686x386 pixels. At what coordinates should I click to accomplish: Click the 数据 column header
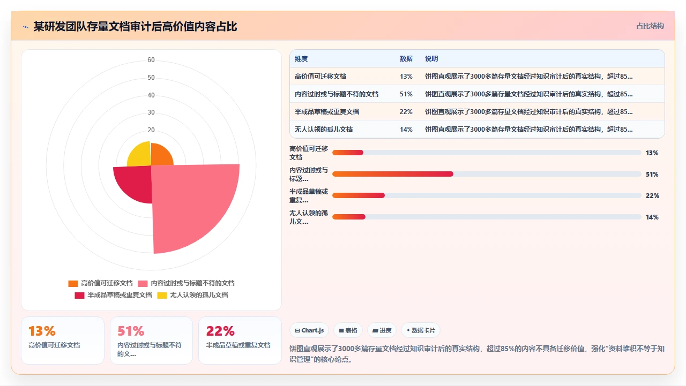[x=406, y=59]
